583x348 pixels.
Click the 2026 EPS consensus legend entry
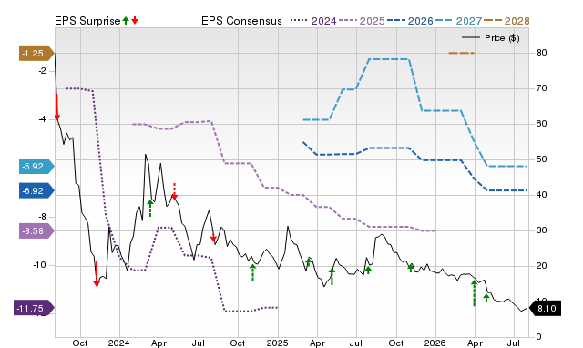(410, 21)
